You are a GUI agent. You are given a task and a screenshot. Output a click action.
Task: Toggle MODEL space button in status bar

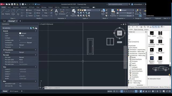(x=110, y=91)
